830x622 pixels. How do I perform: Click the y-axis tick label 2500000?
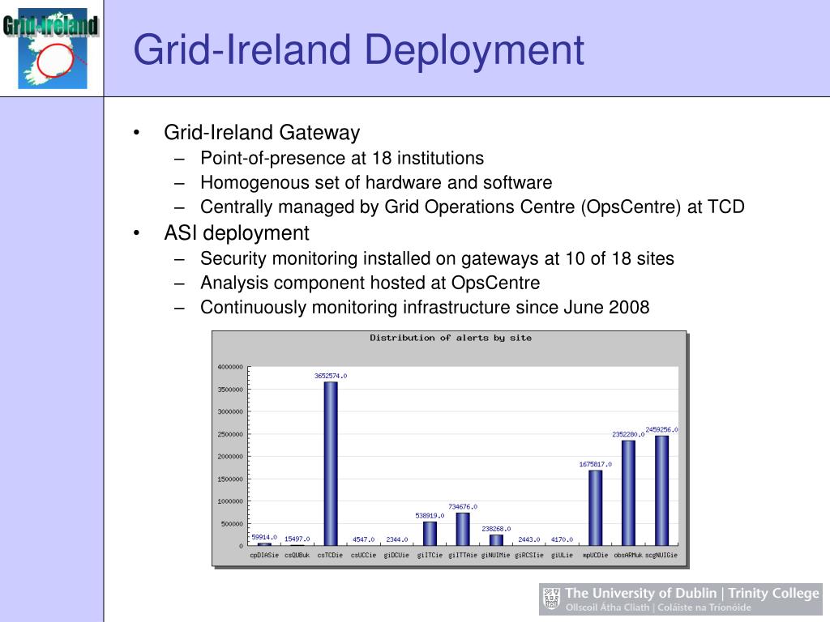230,435
